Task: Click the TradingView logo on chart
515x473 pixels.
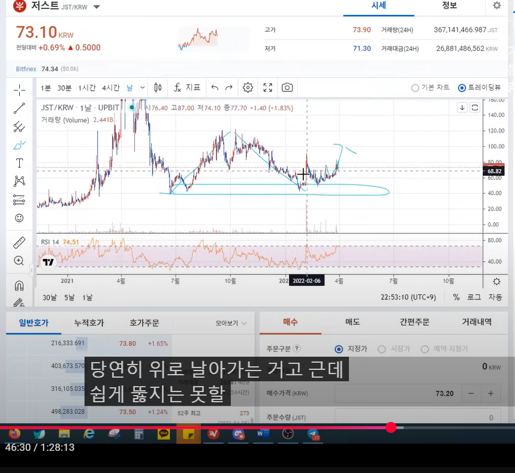Action: [x=49, y=262]
